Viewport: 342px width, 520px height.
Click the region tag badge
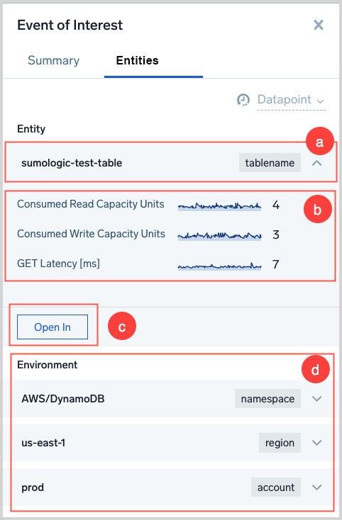coord(280,443)
